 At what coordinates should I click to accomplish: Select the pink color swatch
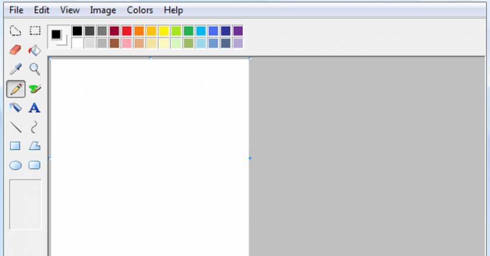[x=127, y=43]
